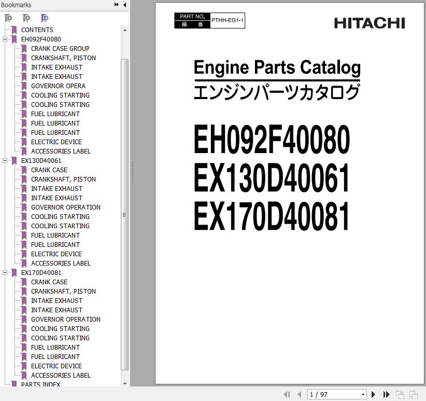Click the EH092F40080 model text on the page
The width and height of the screenshot is (426, 401).
(272, 139)
